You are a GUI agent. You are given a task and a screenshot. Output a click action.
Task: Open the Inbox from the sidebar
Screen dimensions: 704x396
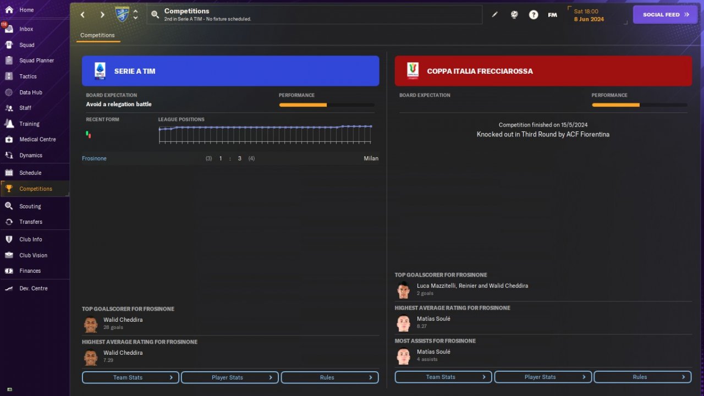[35, 29]
